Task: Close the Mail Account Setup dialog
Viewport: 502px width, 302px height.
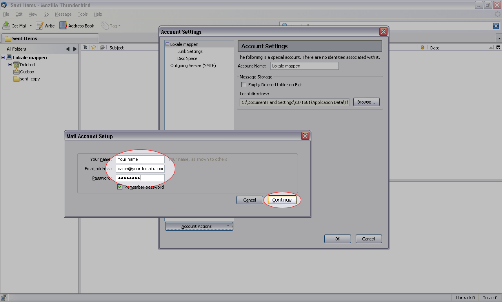Action: click(x=305, y=136)
